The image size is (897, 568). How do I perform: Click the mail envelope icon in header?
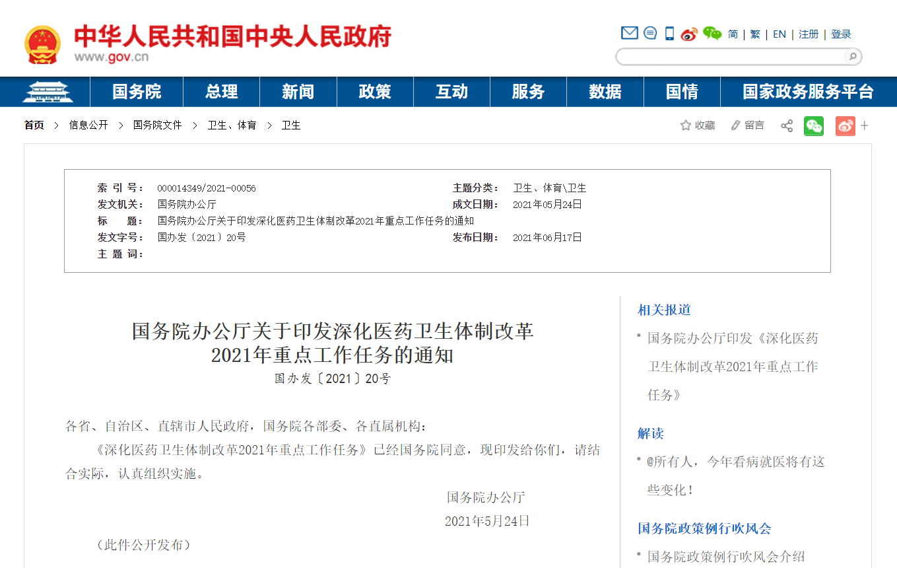(x=629, y=33)
